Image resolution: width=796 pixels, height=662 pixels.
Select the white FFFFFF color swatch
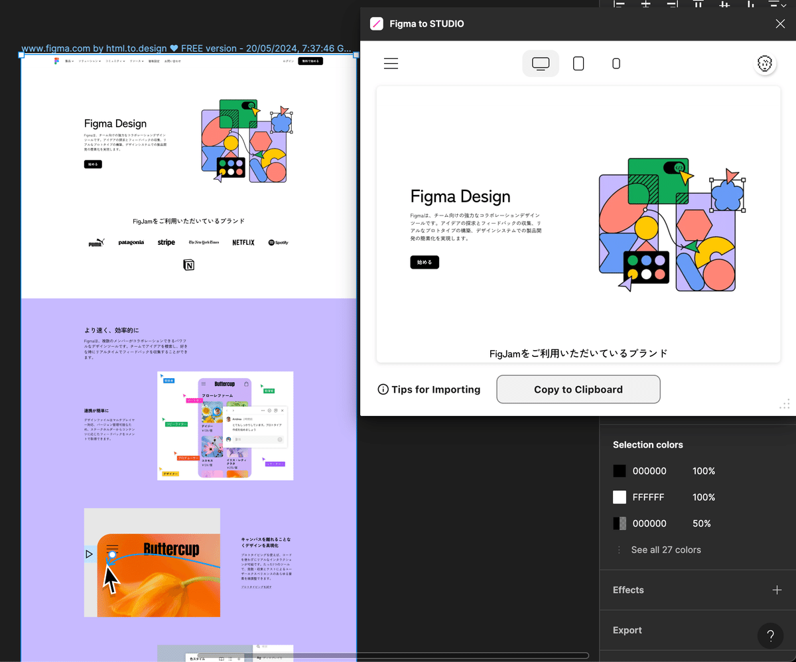click(x=620, y=497)
